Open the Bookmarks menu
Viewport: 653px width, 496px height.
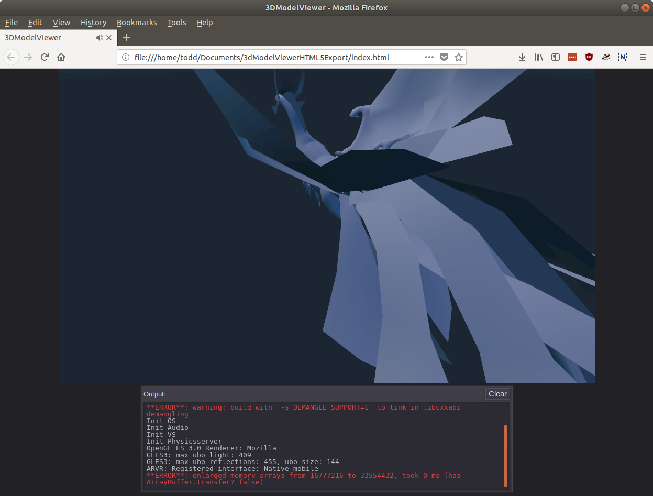tap(137, 23)
